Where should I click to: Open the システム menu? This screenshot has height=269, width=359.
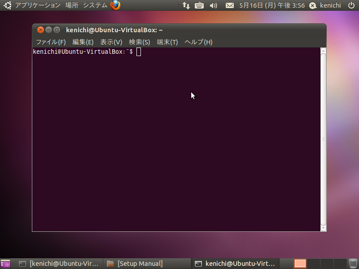coord(95,5)
